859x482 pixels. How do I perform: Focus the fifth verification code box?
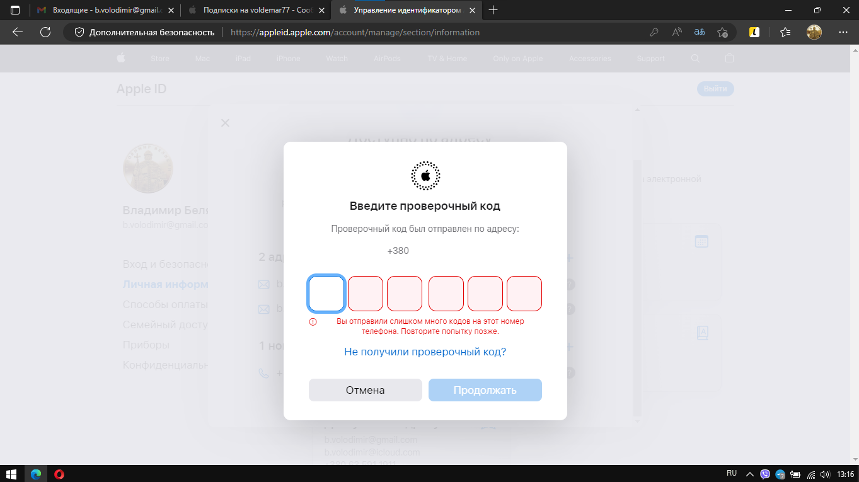tap(485, 294)
